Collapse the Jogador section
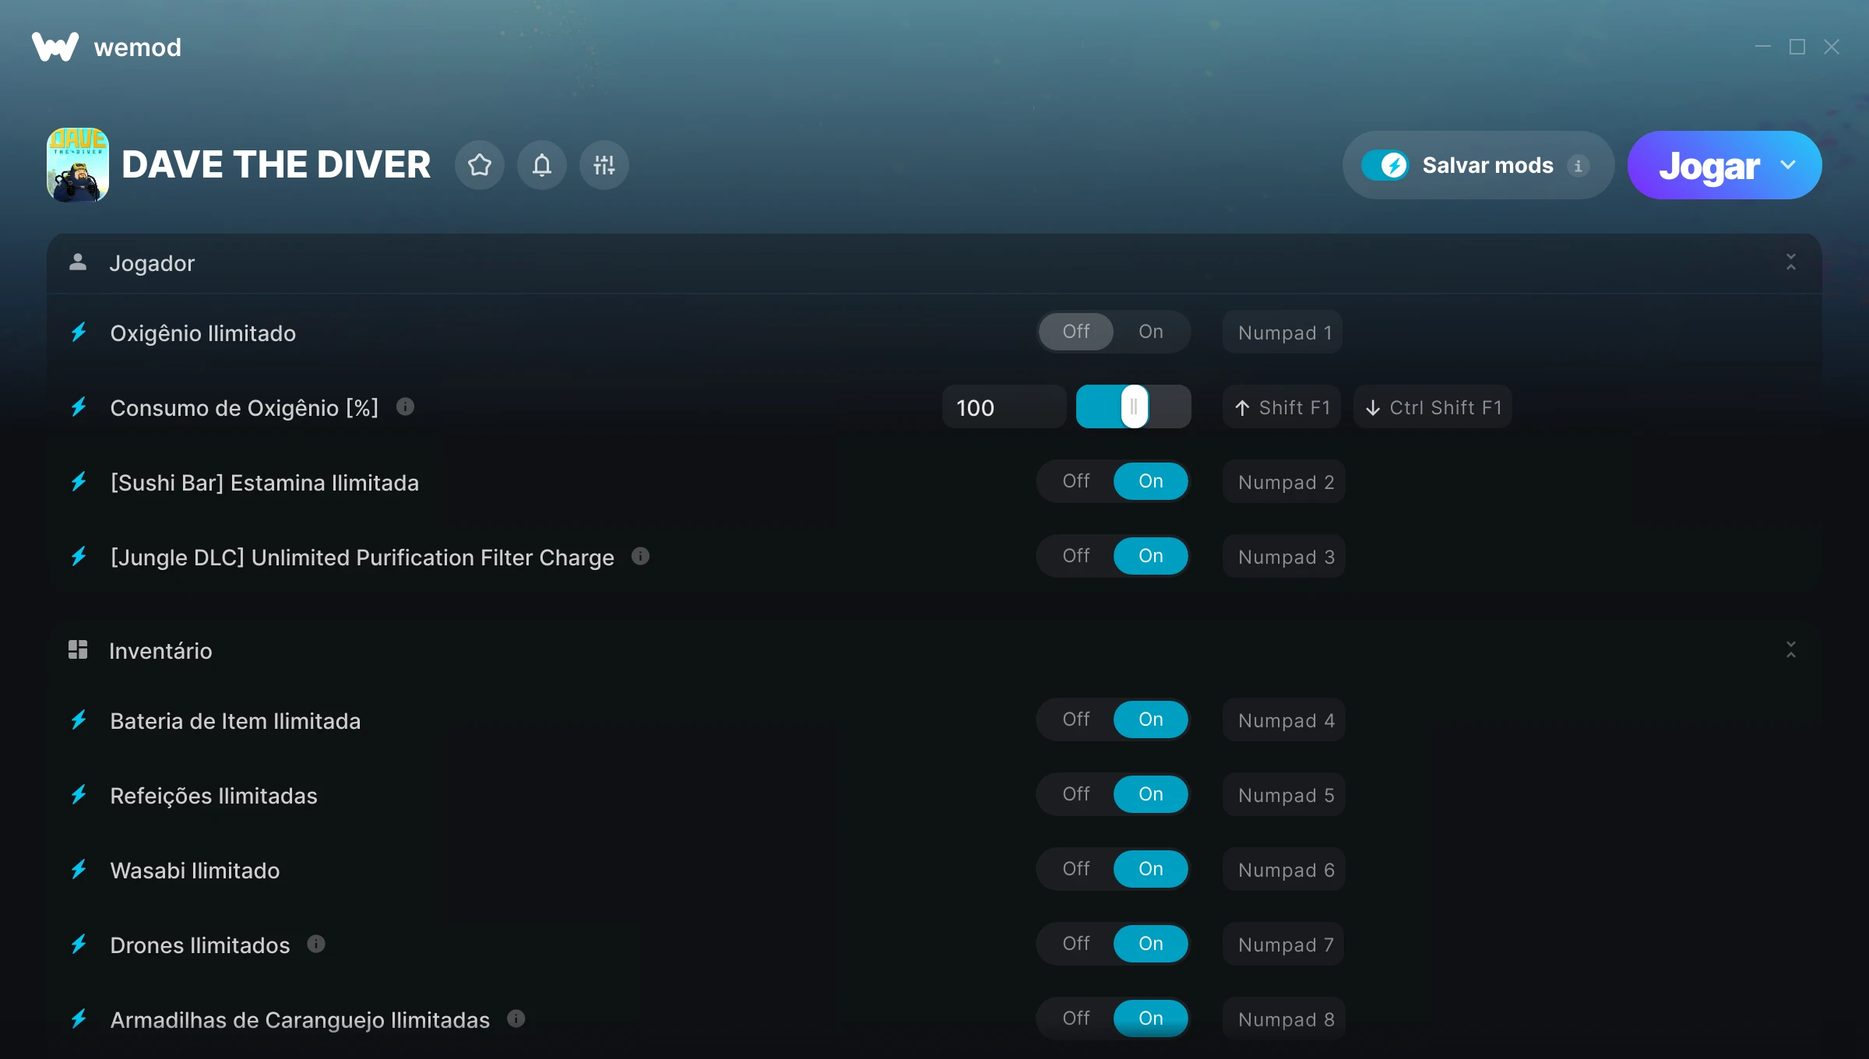 [1791, 262]
